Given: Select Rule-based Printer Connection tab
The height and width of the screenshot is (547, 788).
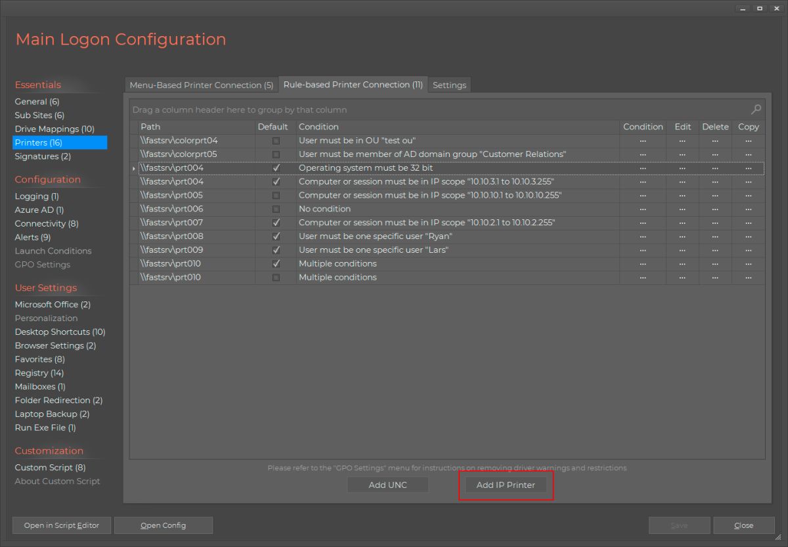Looking at the screenshot, I should pos(353,85).
